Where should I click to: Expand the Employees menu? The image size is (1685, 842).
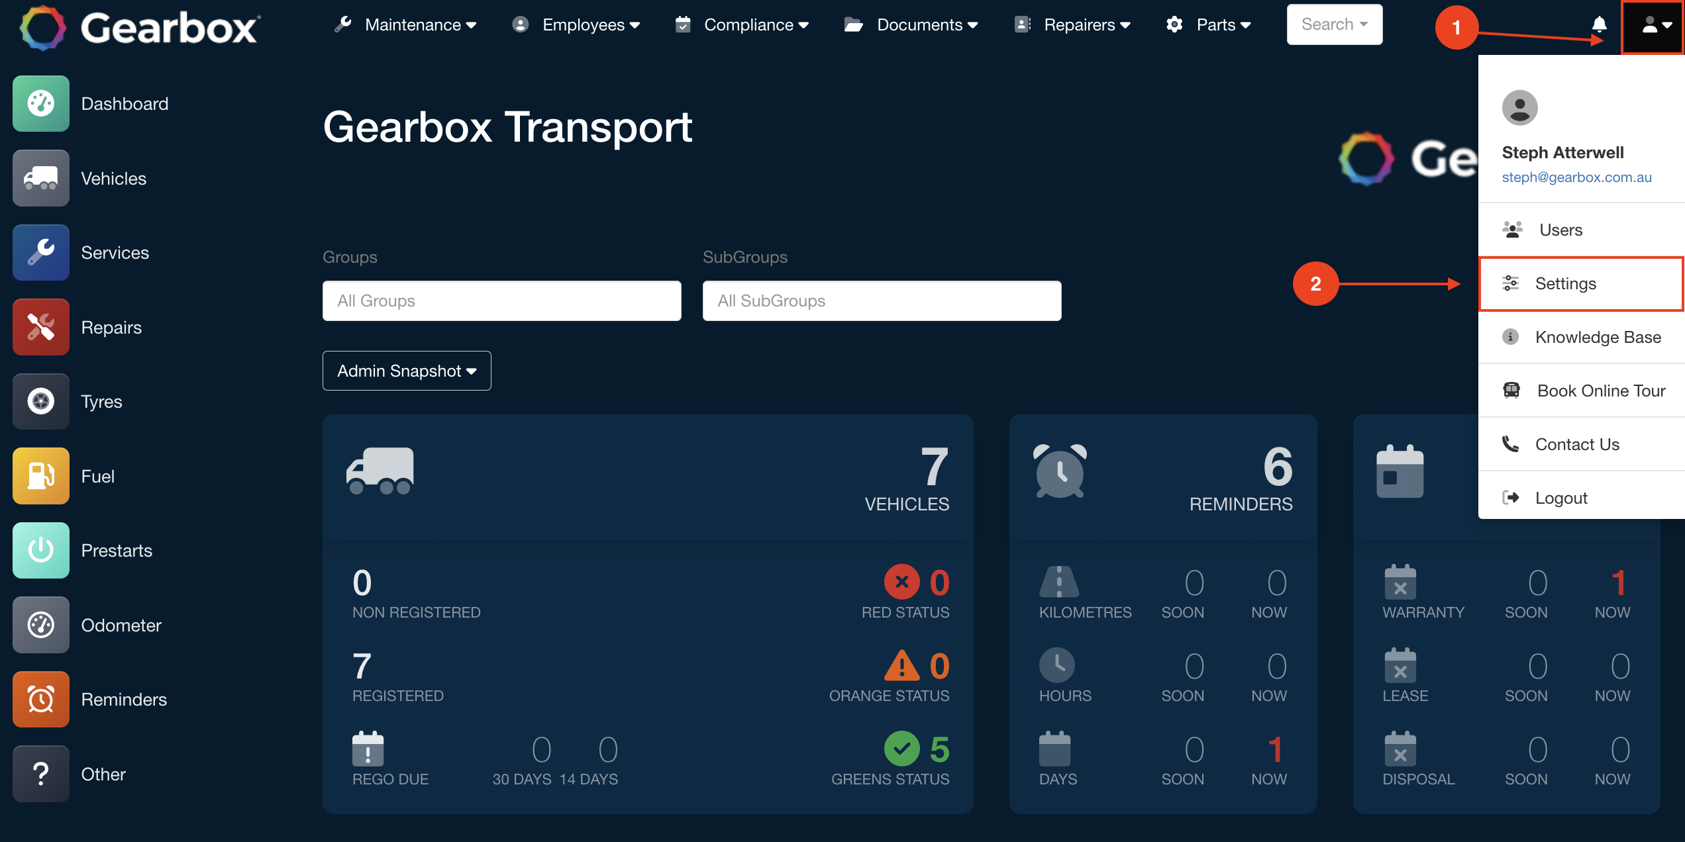(576, 25)
